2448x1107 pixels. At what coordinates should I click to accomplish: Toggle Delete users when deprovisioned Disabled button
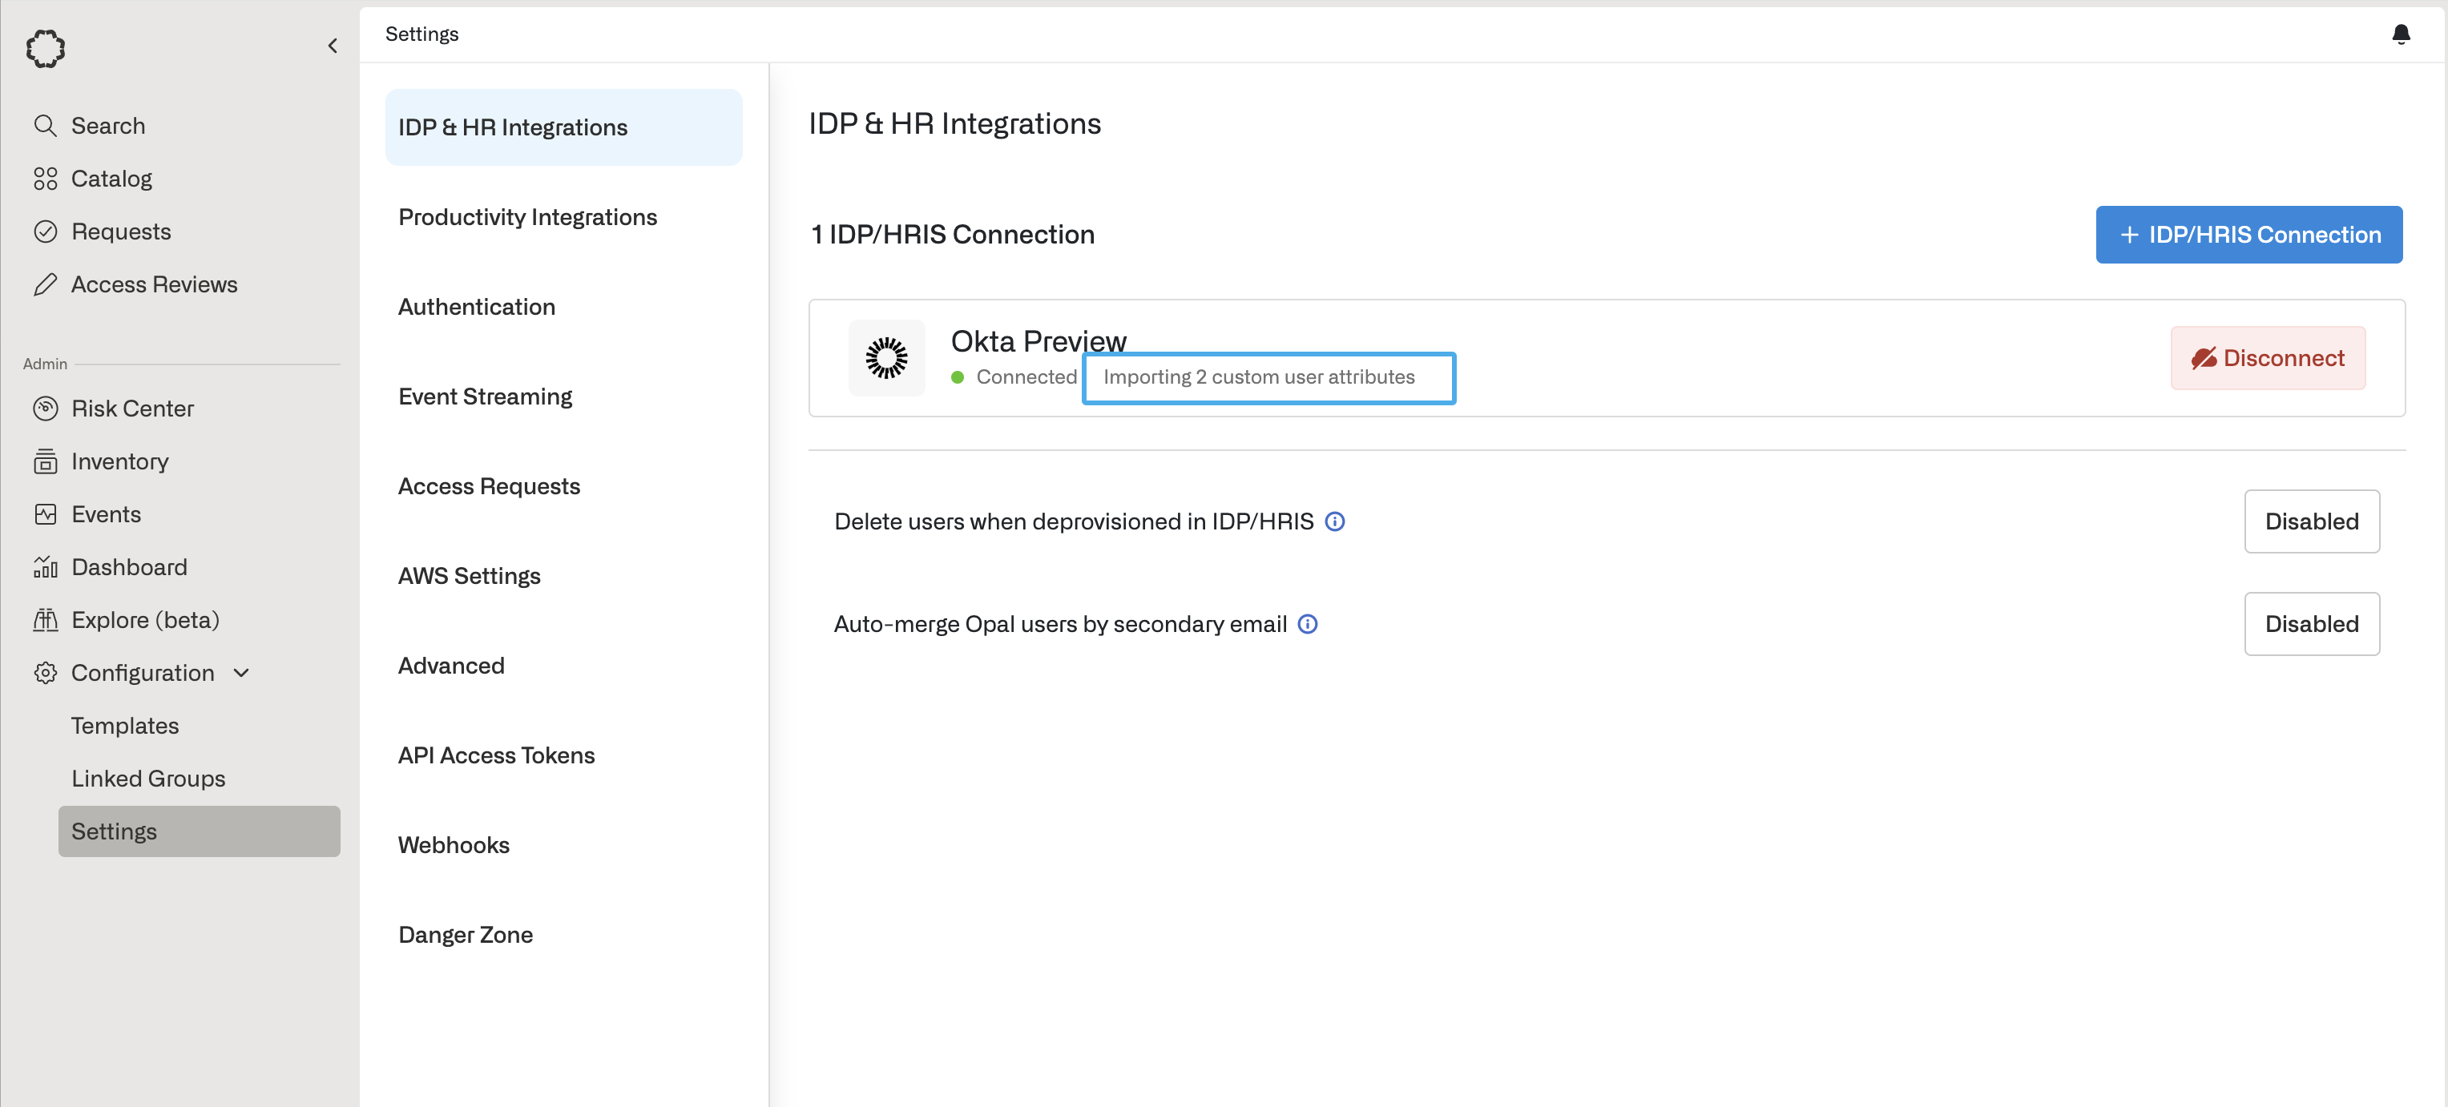click(x=2311, y=521)
